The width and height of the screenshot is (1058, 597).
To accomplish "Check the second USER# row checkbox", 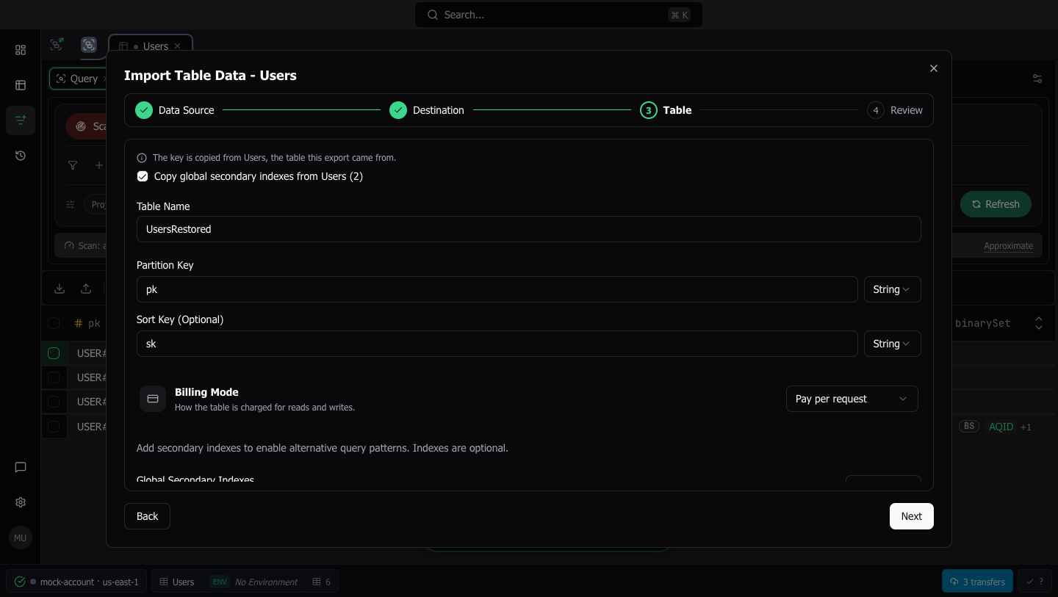I will click(54, 377).
